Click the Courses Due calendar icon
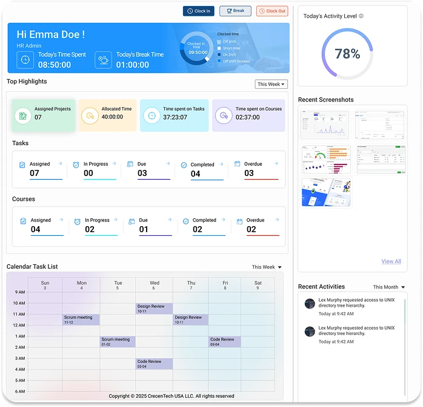Viewport: 423px width, 407px height. 131,221
